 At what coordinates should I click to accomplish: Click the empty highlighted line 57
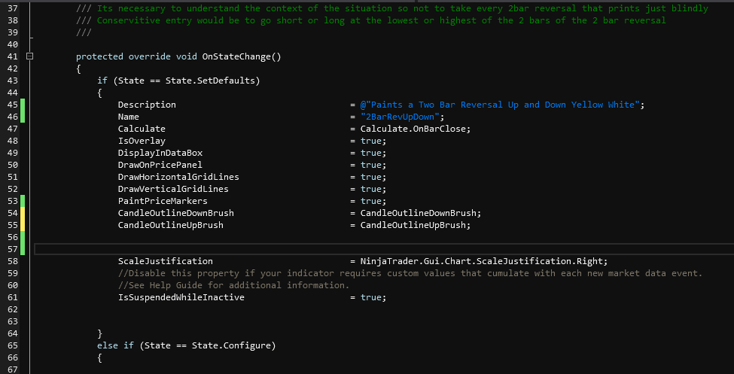click(x=376, y=249)
